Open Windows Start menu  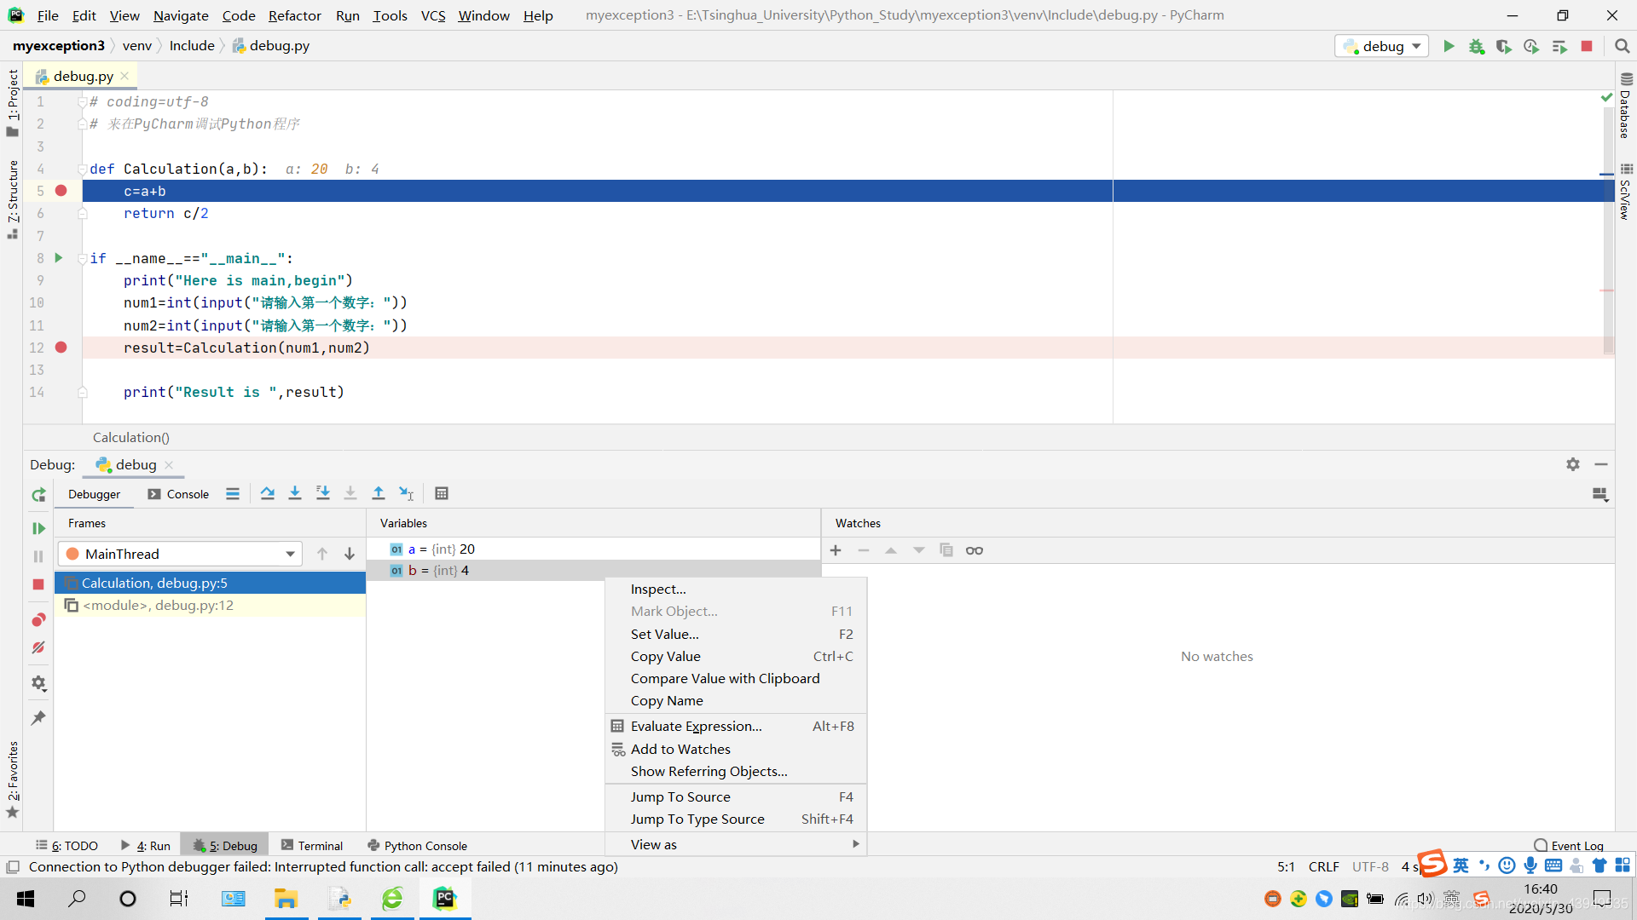26,899
